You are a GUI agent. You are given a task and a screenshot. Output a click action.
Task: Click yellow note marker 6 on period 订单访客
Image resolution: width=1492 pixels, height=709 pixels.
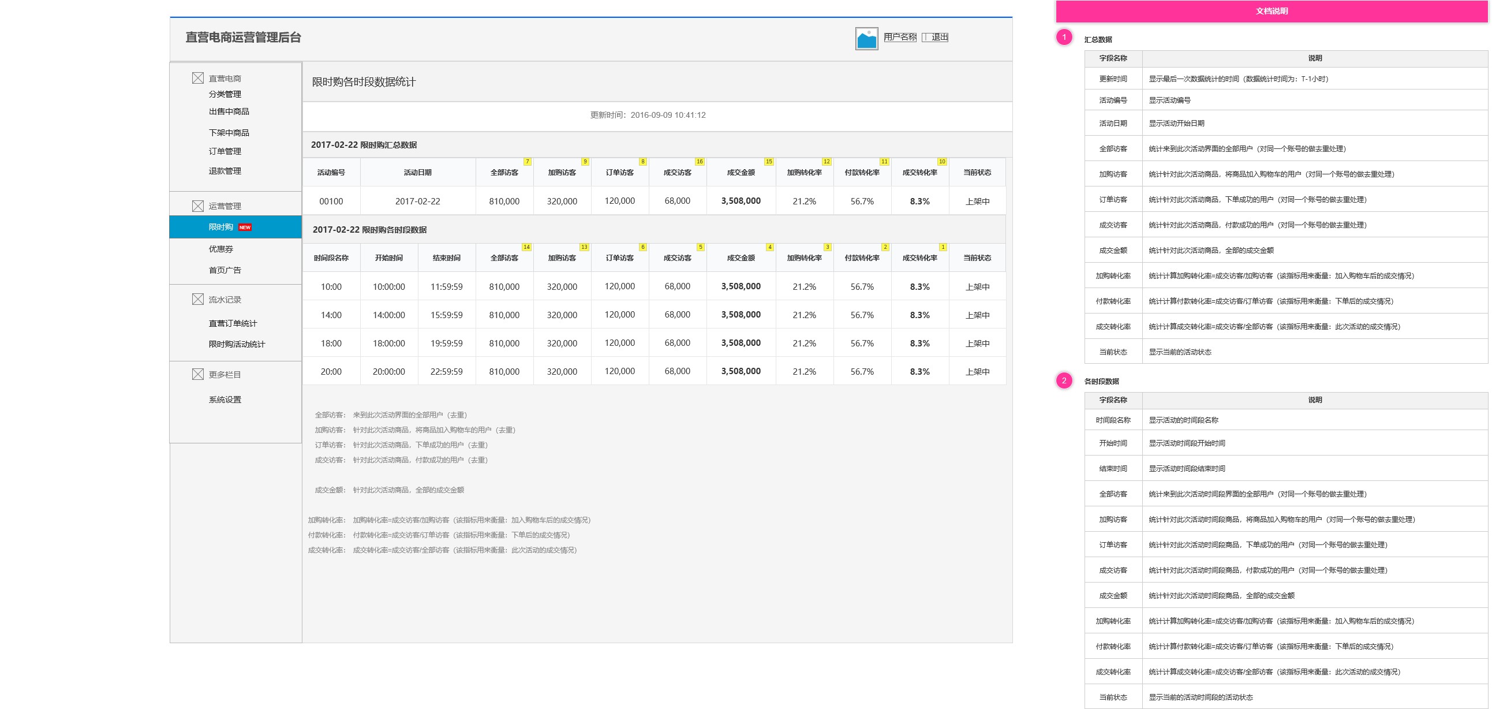[x=643, y=247]
